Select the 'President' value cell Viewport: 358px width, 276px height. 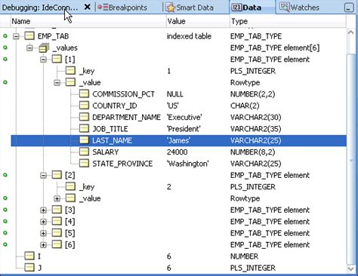pyautogui.click(x=184, y=129)
